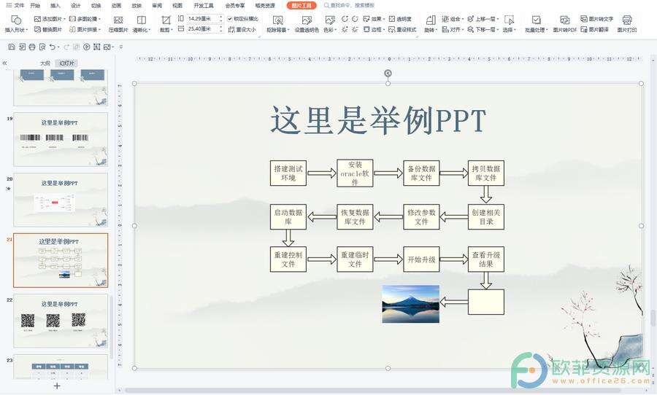The width and height of the screenshot is (657, 395).
Task: Click Picture to PDF (图片转PDF)
Action: point(564,24)
